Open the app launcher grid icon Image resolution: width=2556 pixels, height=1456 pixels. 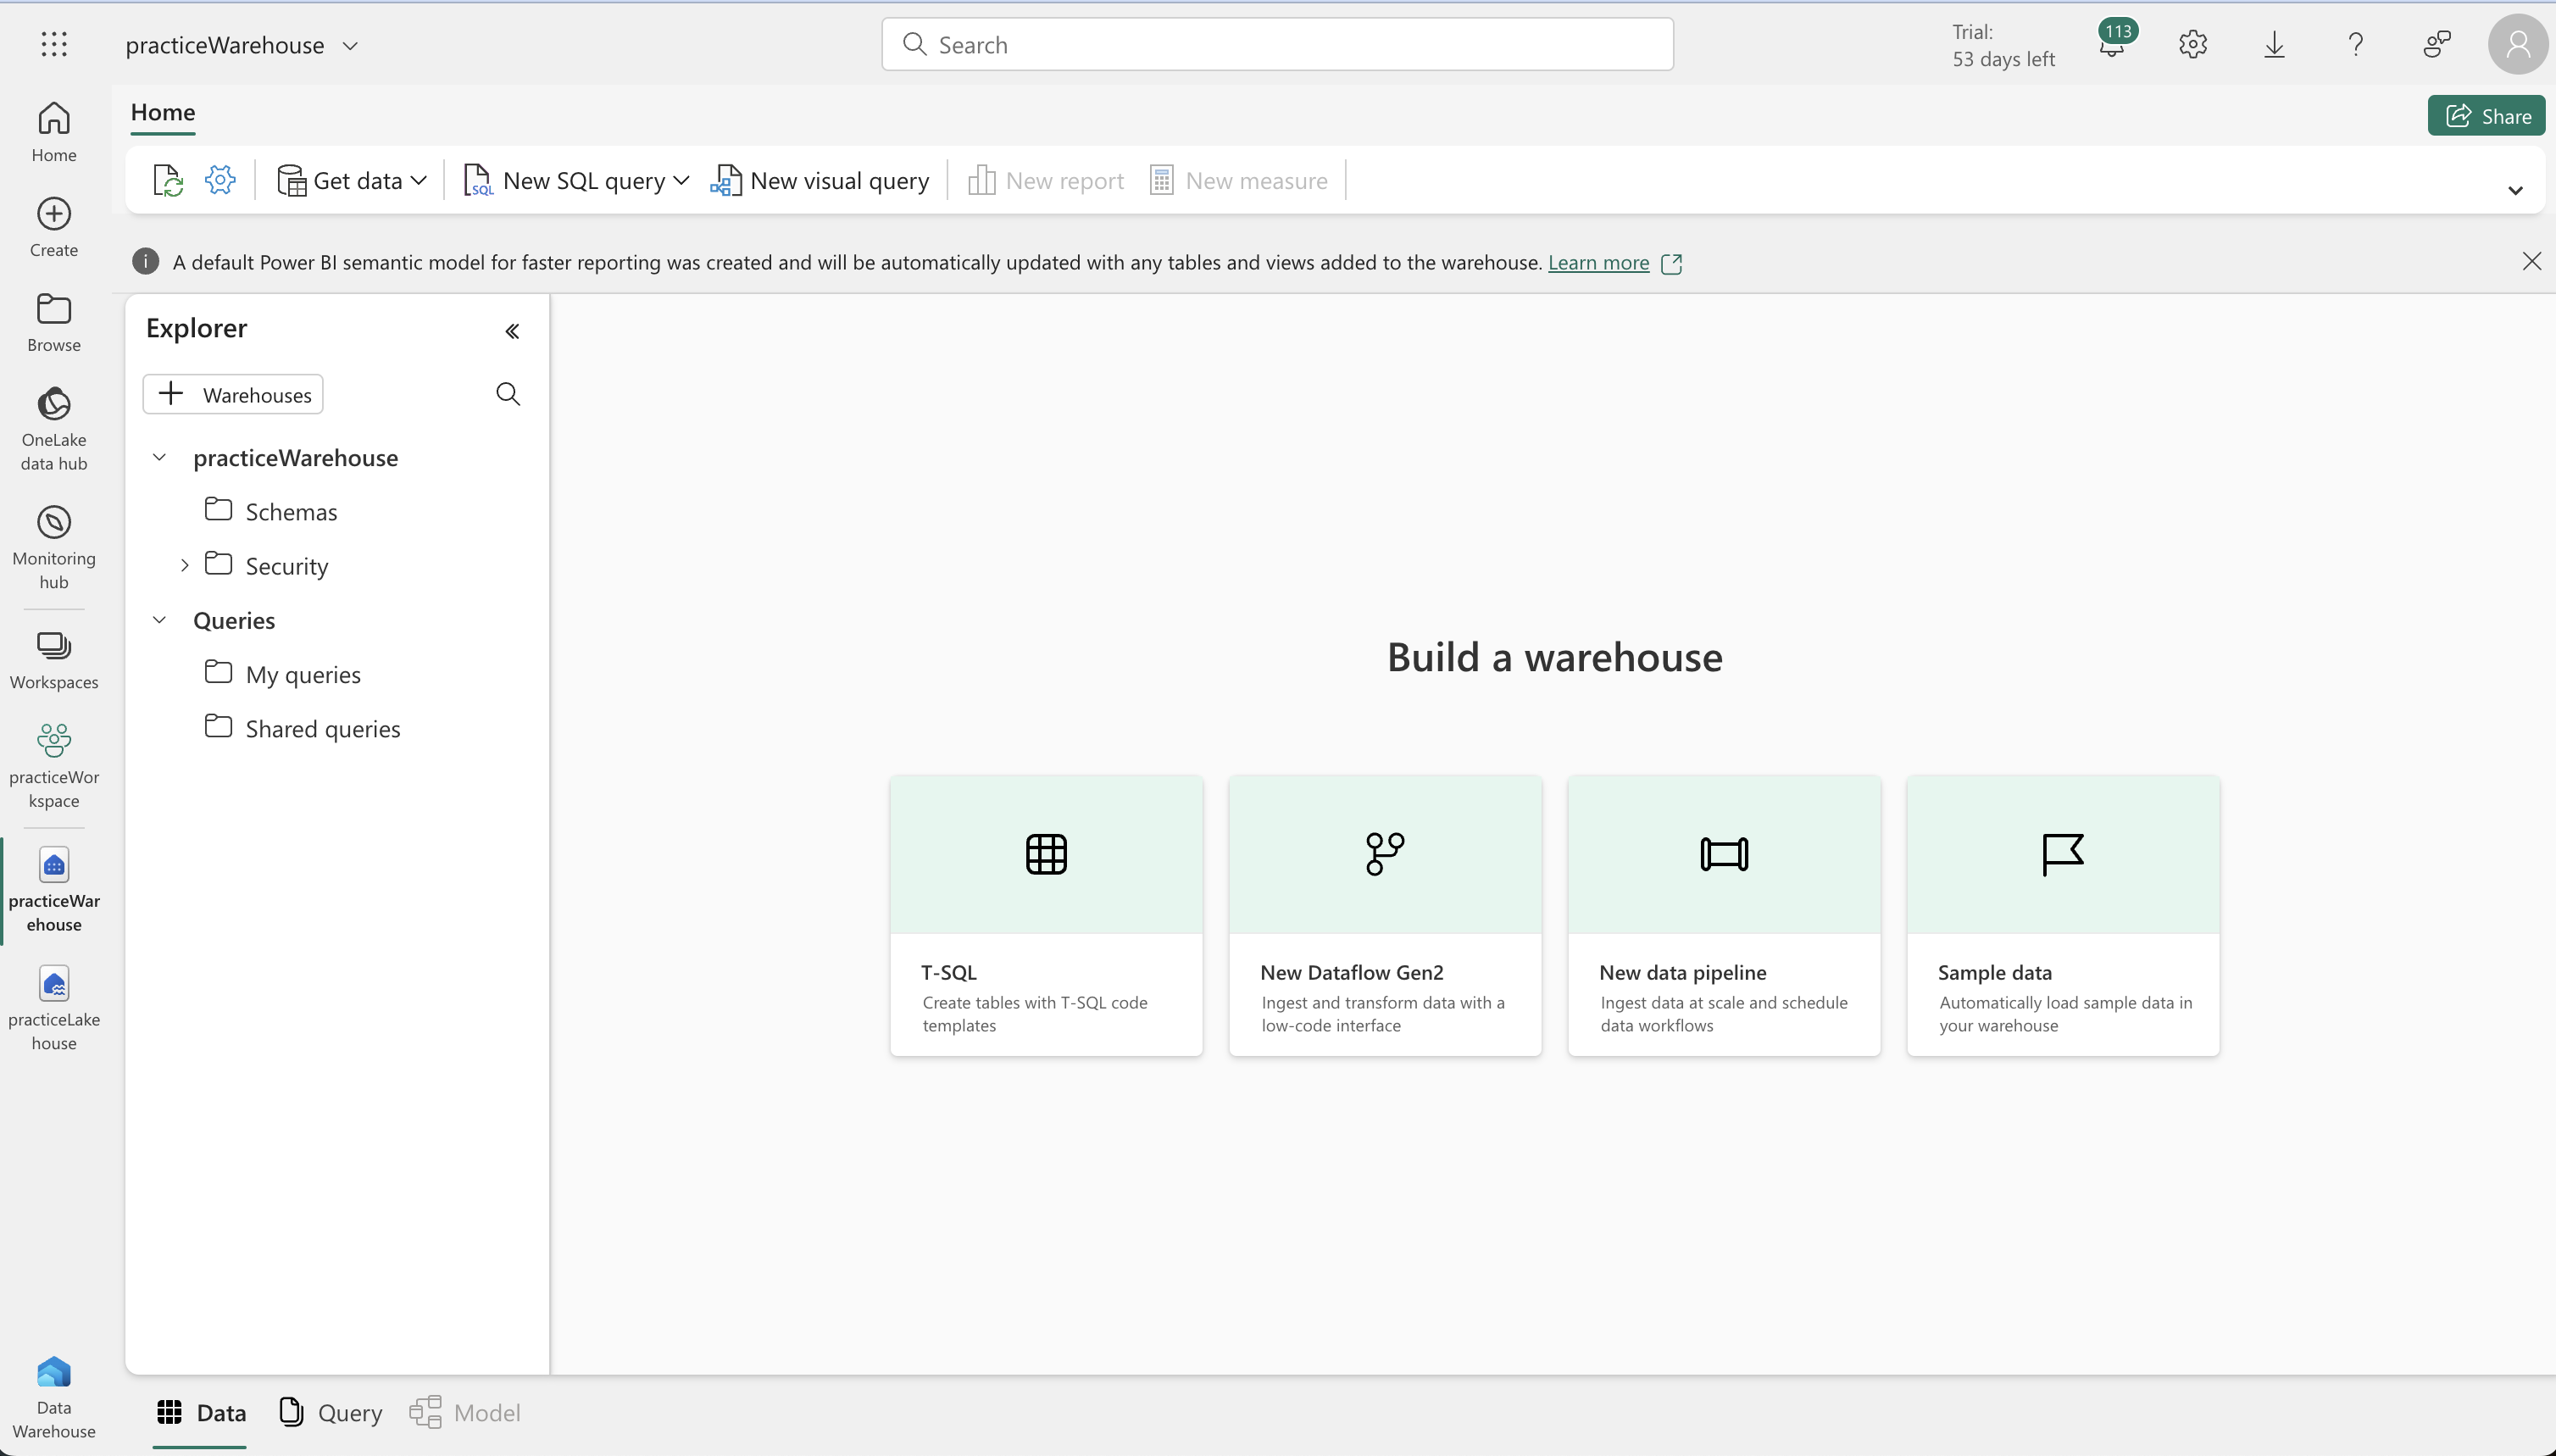pos(54,44)
